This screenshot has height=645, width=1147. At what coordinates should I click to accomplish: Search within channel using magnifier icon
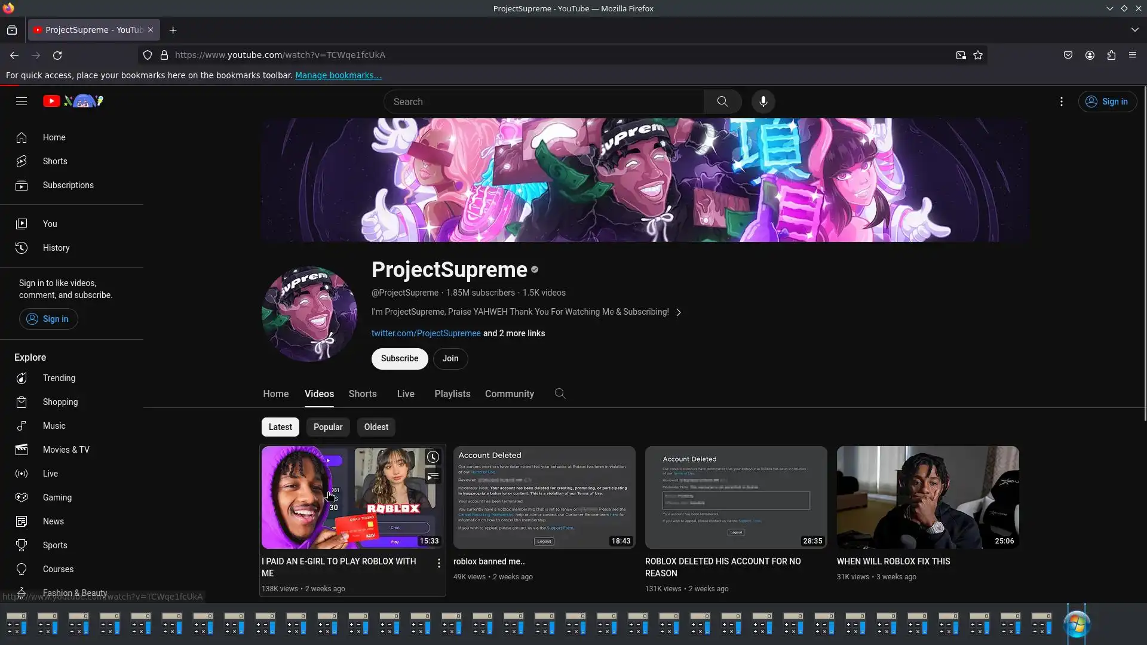[x=560, y=394]
